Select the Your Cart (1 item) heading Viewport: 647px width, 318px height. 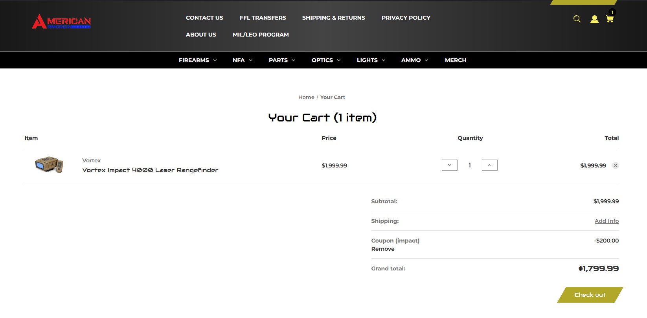(323, 118)
